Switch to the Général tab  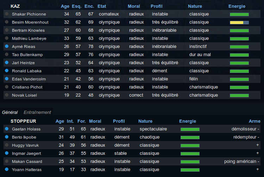click(x=10, y=112)
